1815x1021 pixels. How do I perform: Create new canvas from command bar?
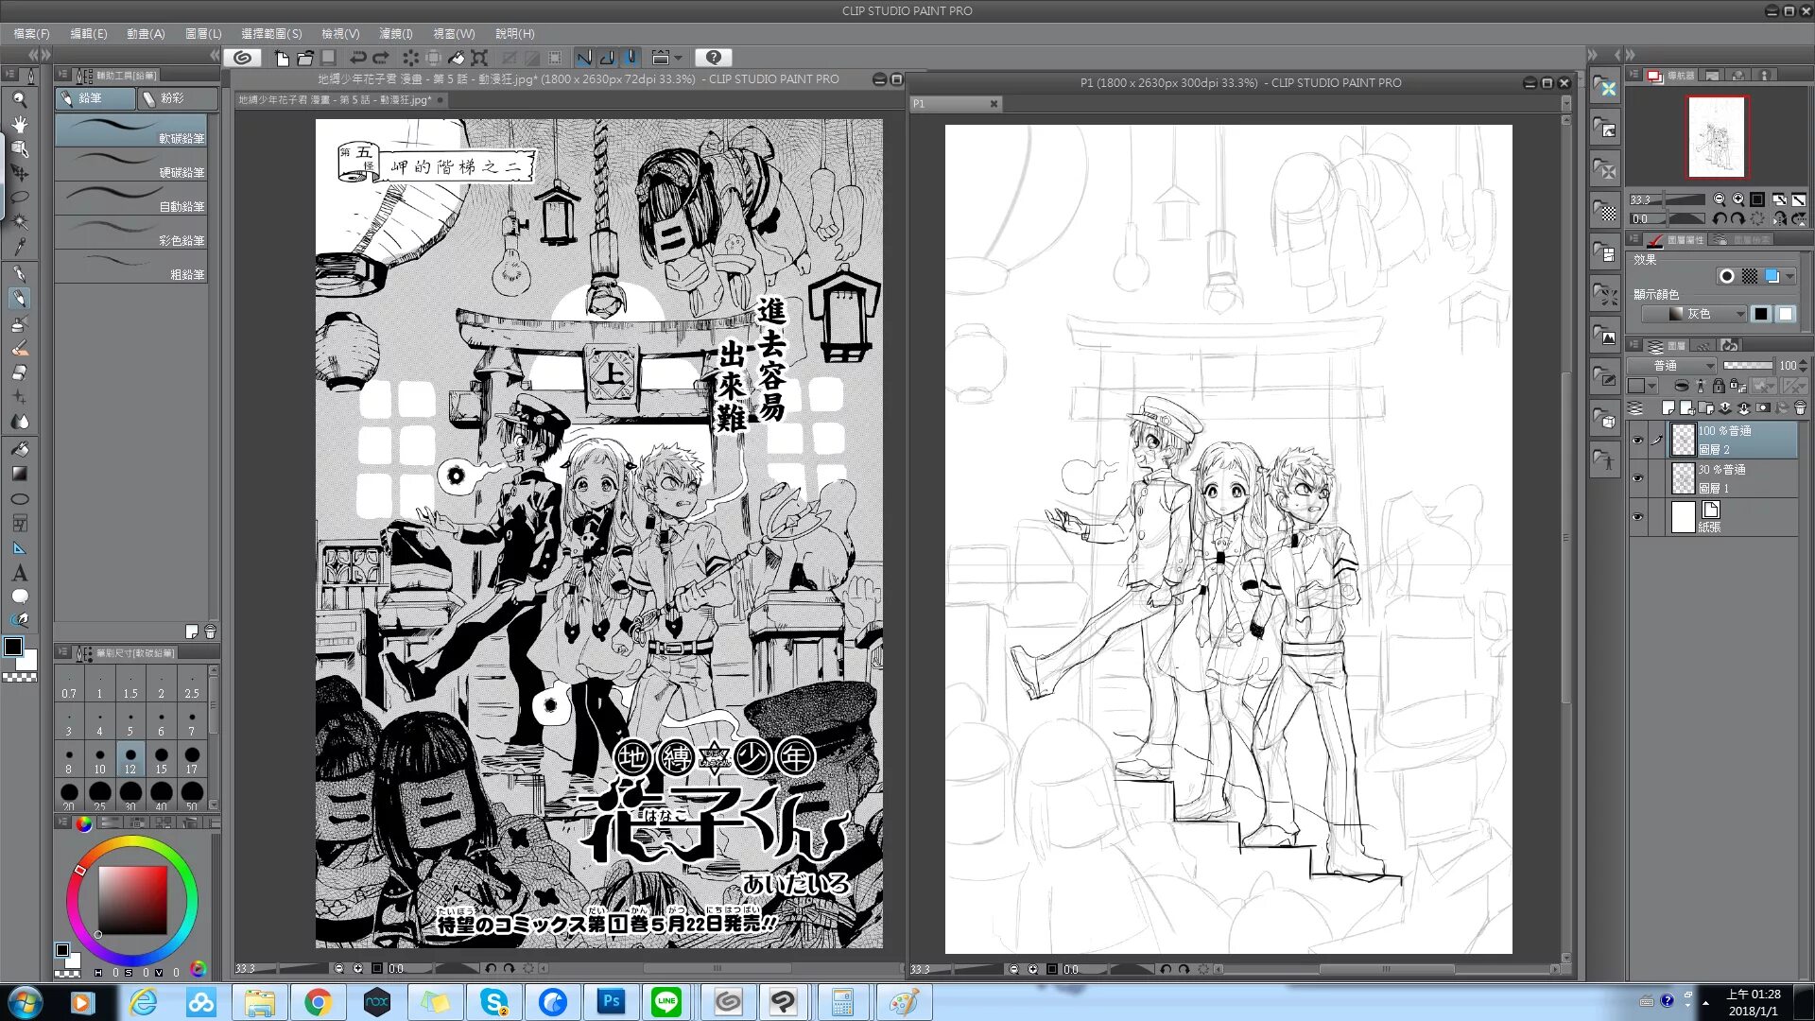pyautogui.click(x=282, y=58)
